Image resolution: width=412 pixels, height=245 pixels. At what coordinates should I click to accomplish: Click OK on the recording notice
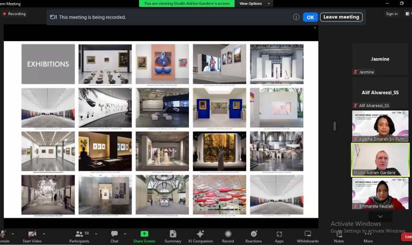click(x=310, y=17)
